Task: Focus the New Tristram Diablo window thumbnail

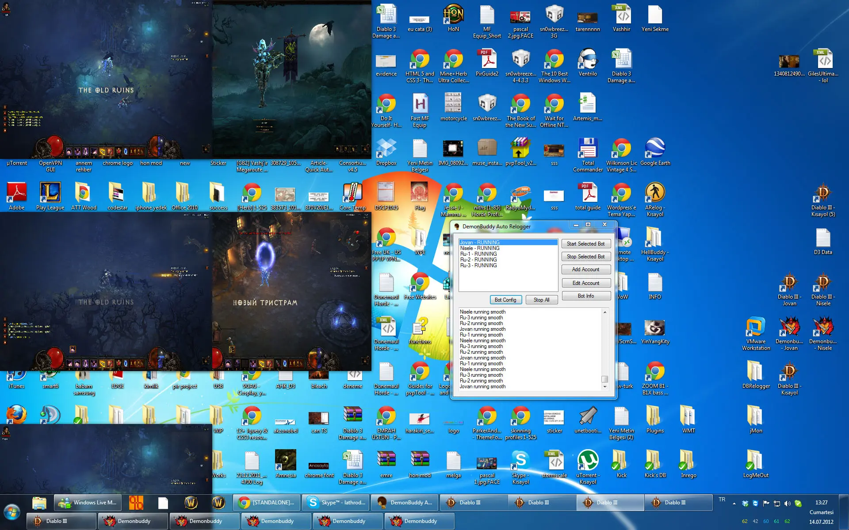Action: (292, 291)
